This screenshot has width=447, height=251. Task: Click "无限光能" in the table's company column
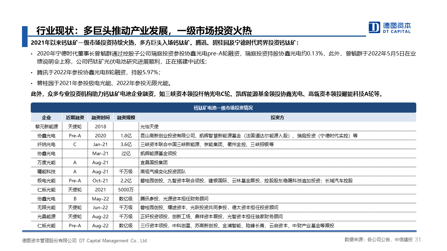(x=46, y=208)
